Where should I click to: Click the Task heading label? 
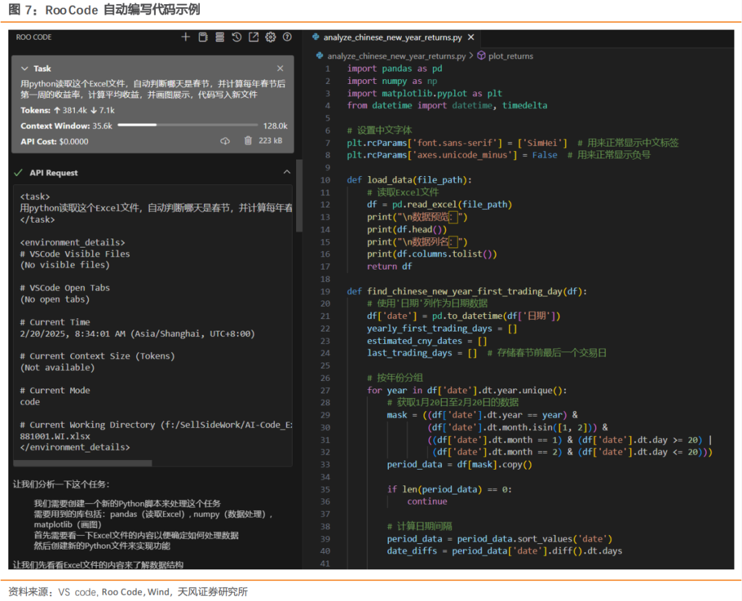click(42, 69)
